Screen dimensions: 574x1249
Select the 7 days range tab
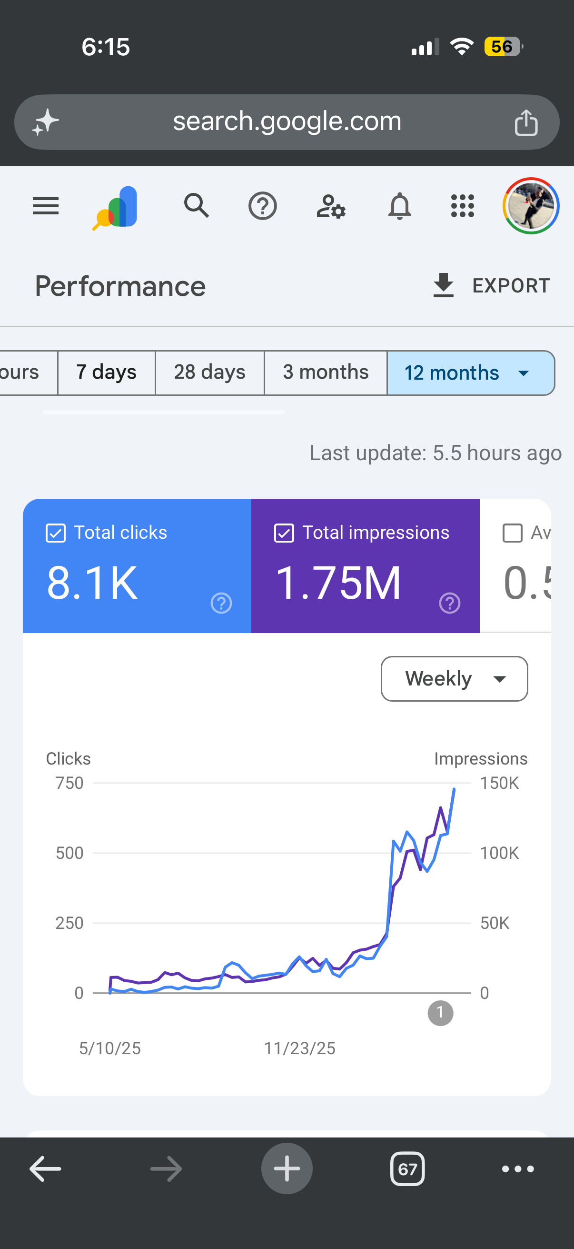click(x=107, y=373)
